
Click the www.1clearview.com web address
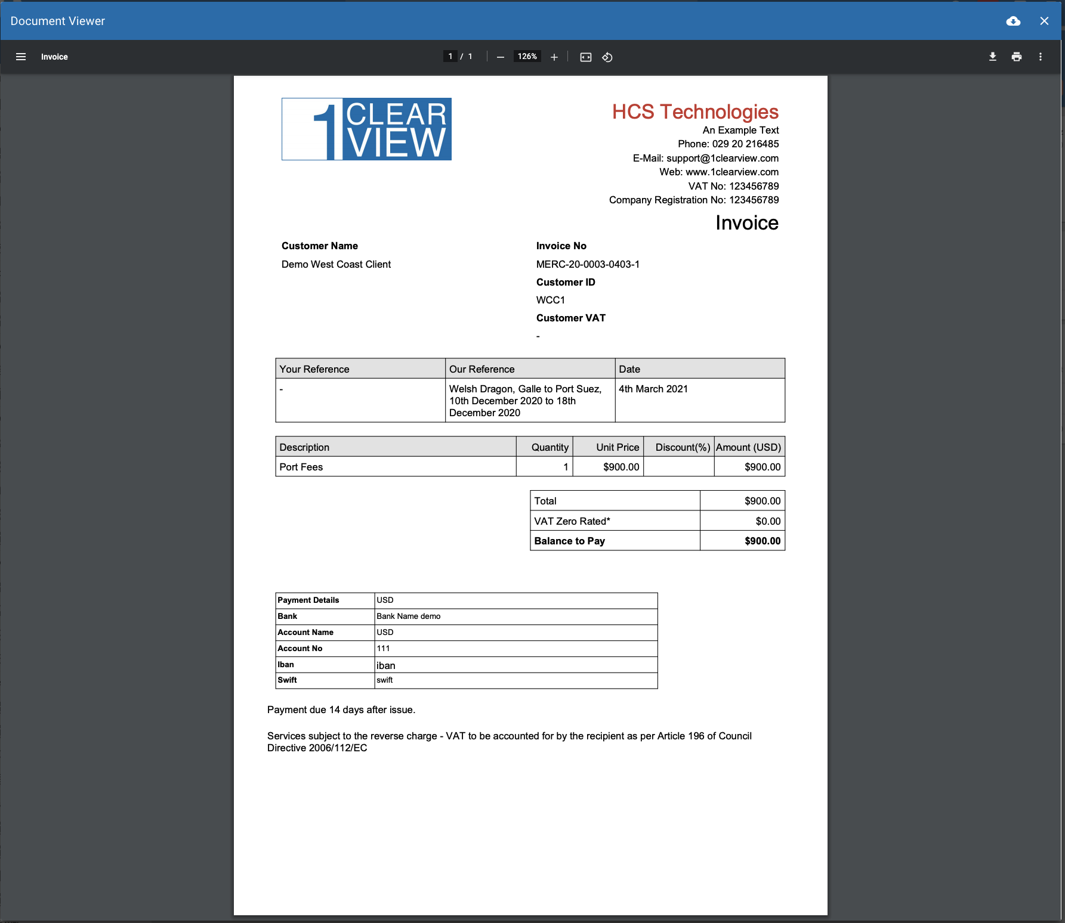732,172
